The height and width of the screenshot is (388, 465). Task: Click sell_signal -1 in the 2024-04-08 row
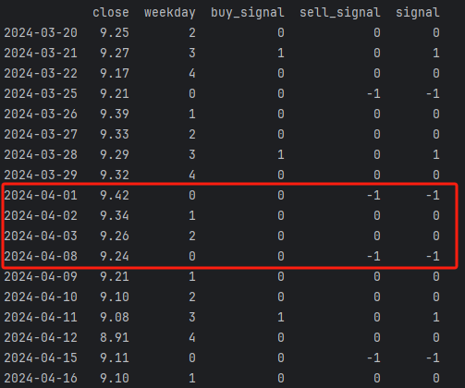pyautogui.click(x=373, y=256)
